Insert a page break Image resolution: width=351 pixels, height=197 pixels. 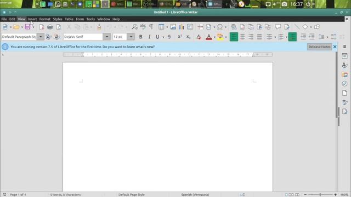(x=200, y=27)
